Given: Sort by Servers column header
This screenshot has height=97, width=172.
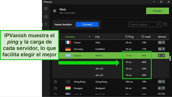Looking at the screenshot, I should pyautogui.click(x=162, y=37).
